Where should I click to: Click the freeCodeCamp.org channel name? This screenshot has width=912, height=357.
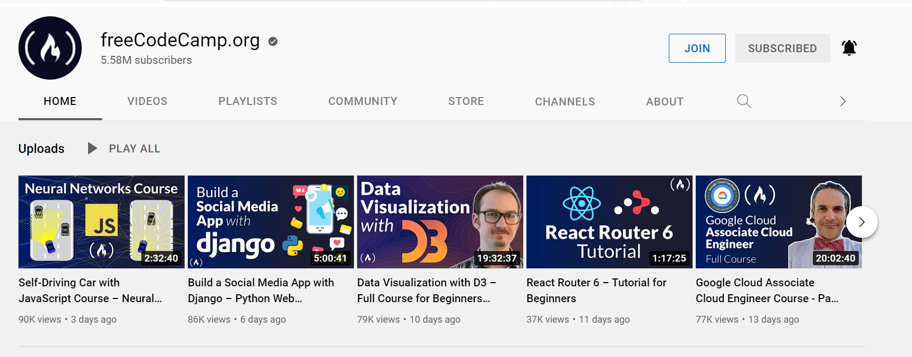(180, 40)
